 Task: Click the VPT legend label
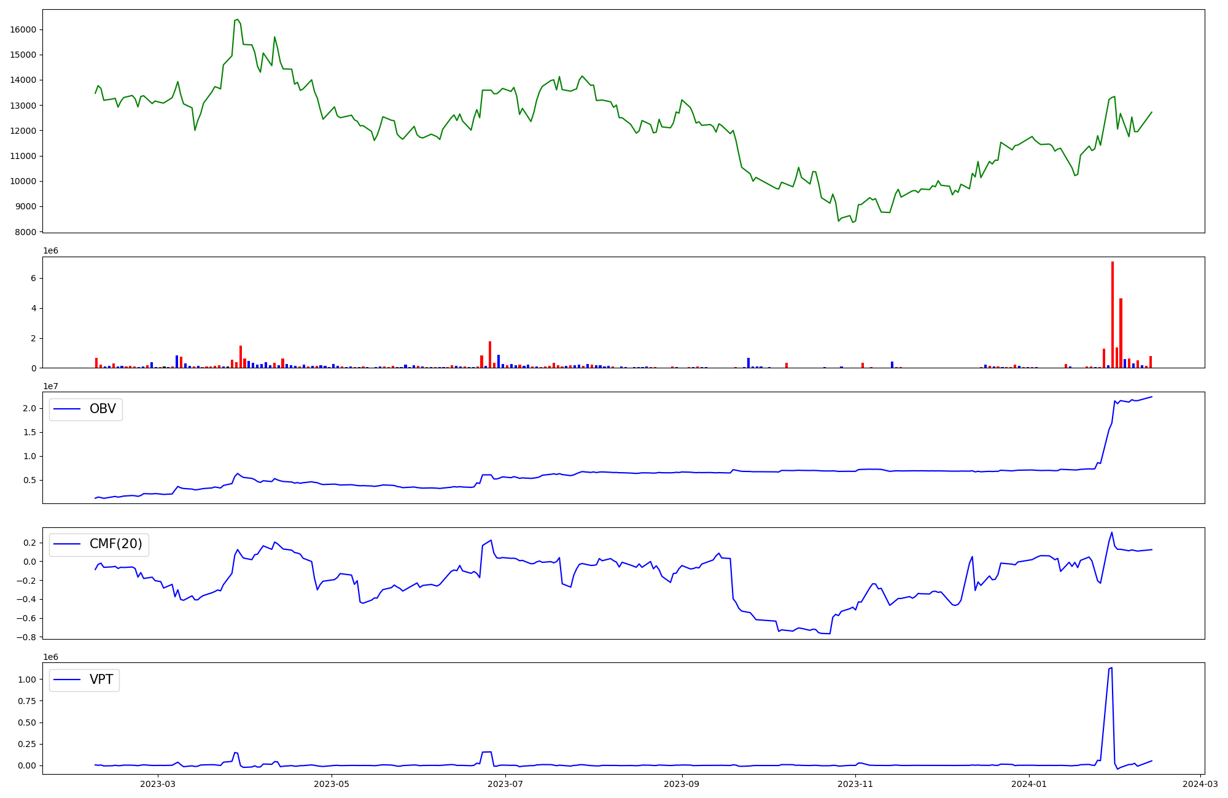(101, 680)
